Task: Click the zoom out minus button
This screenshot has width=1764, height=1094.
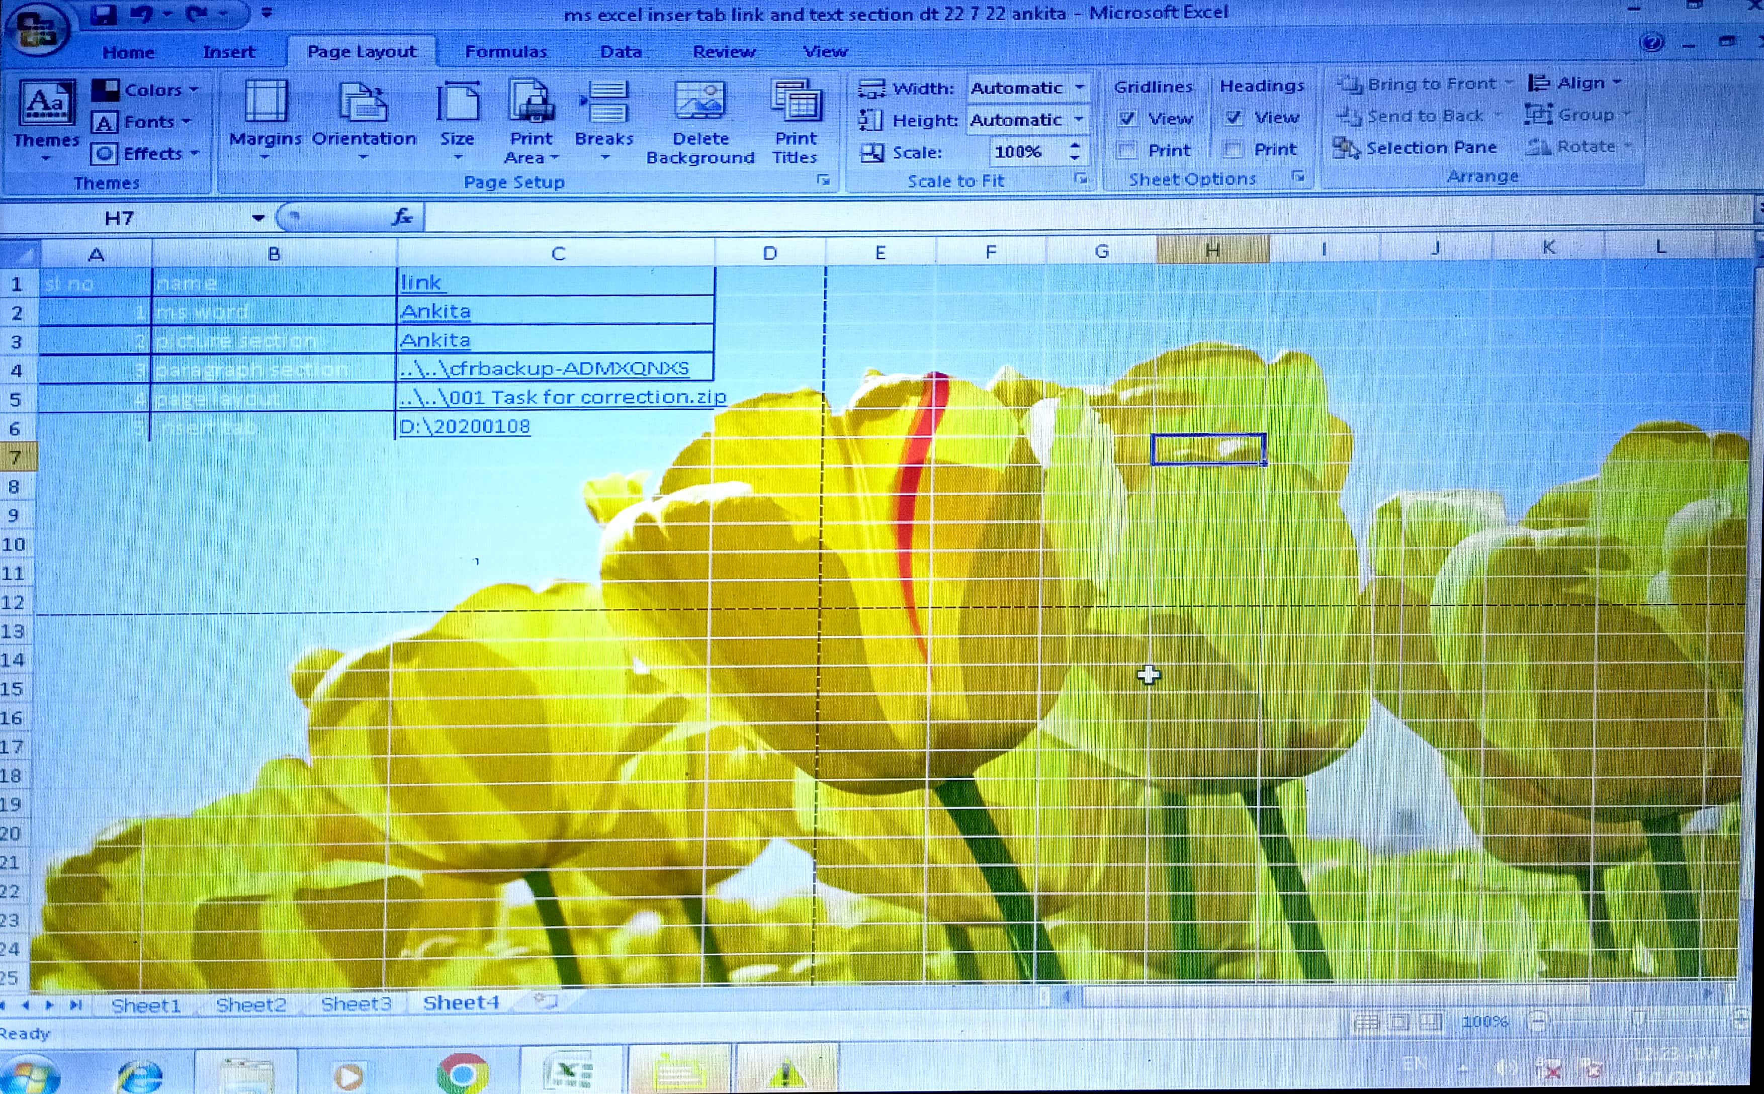Action: coord(1538,1021)
